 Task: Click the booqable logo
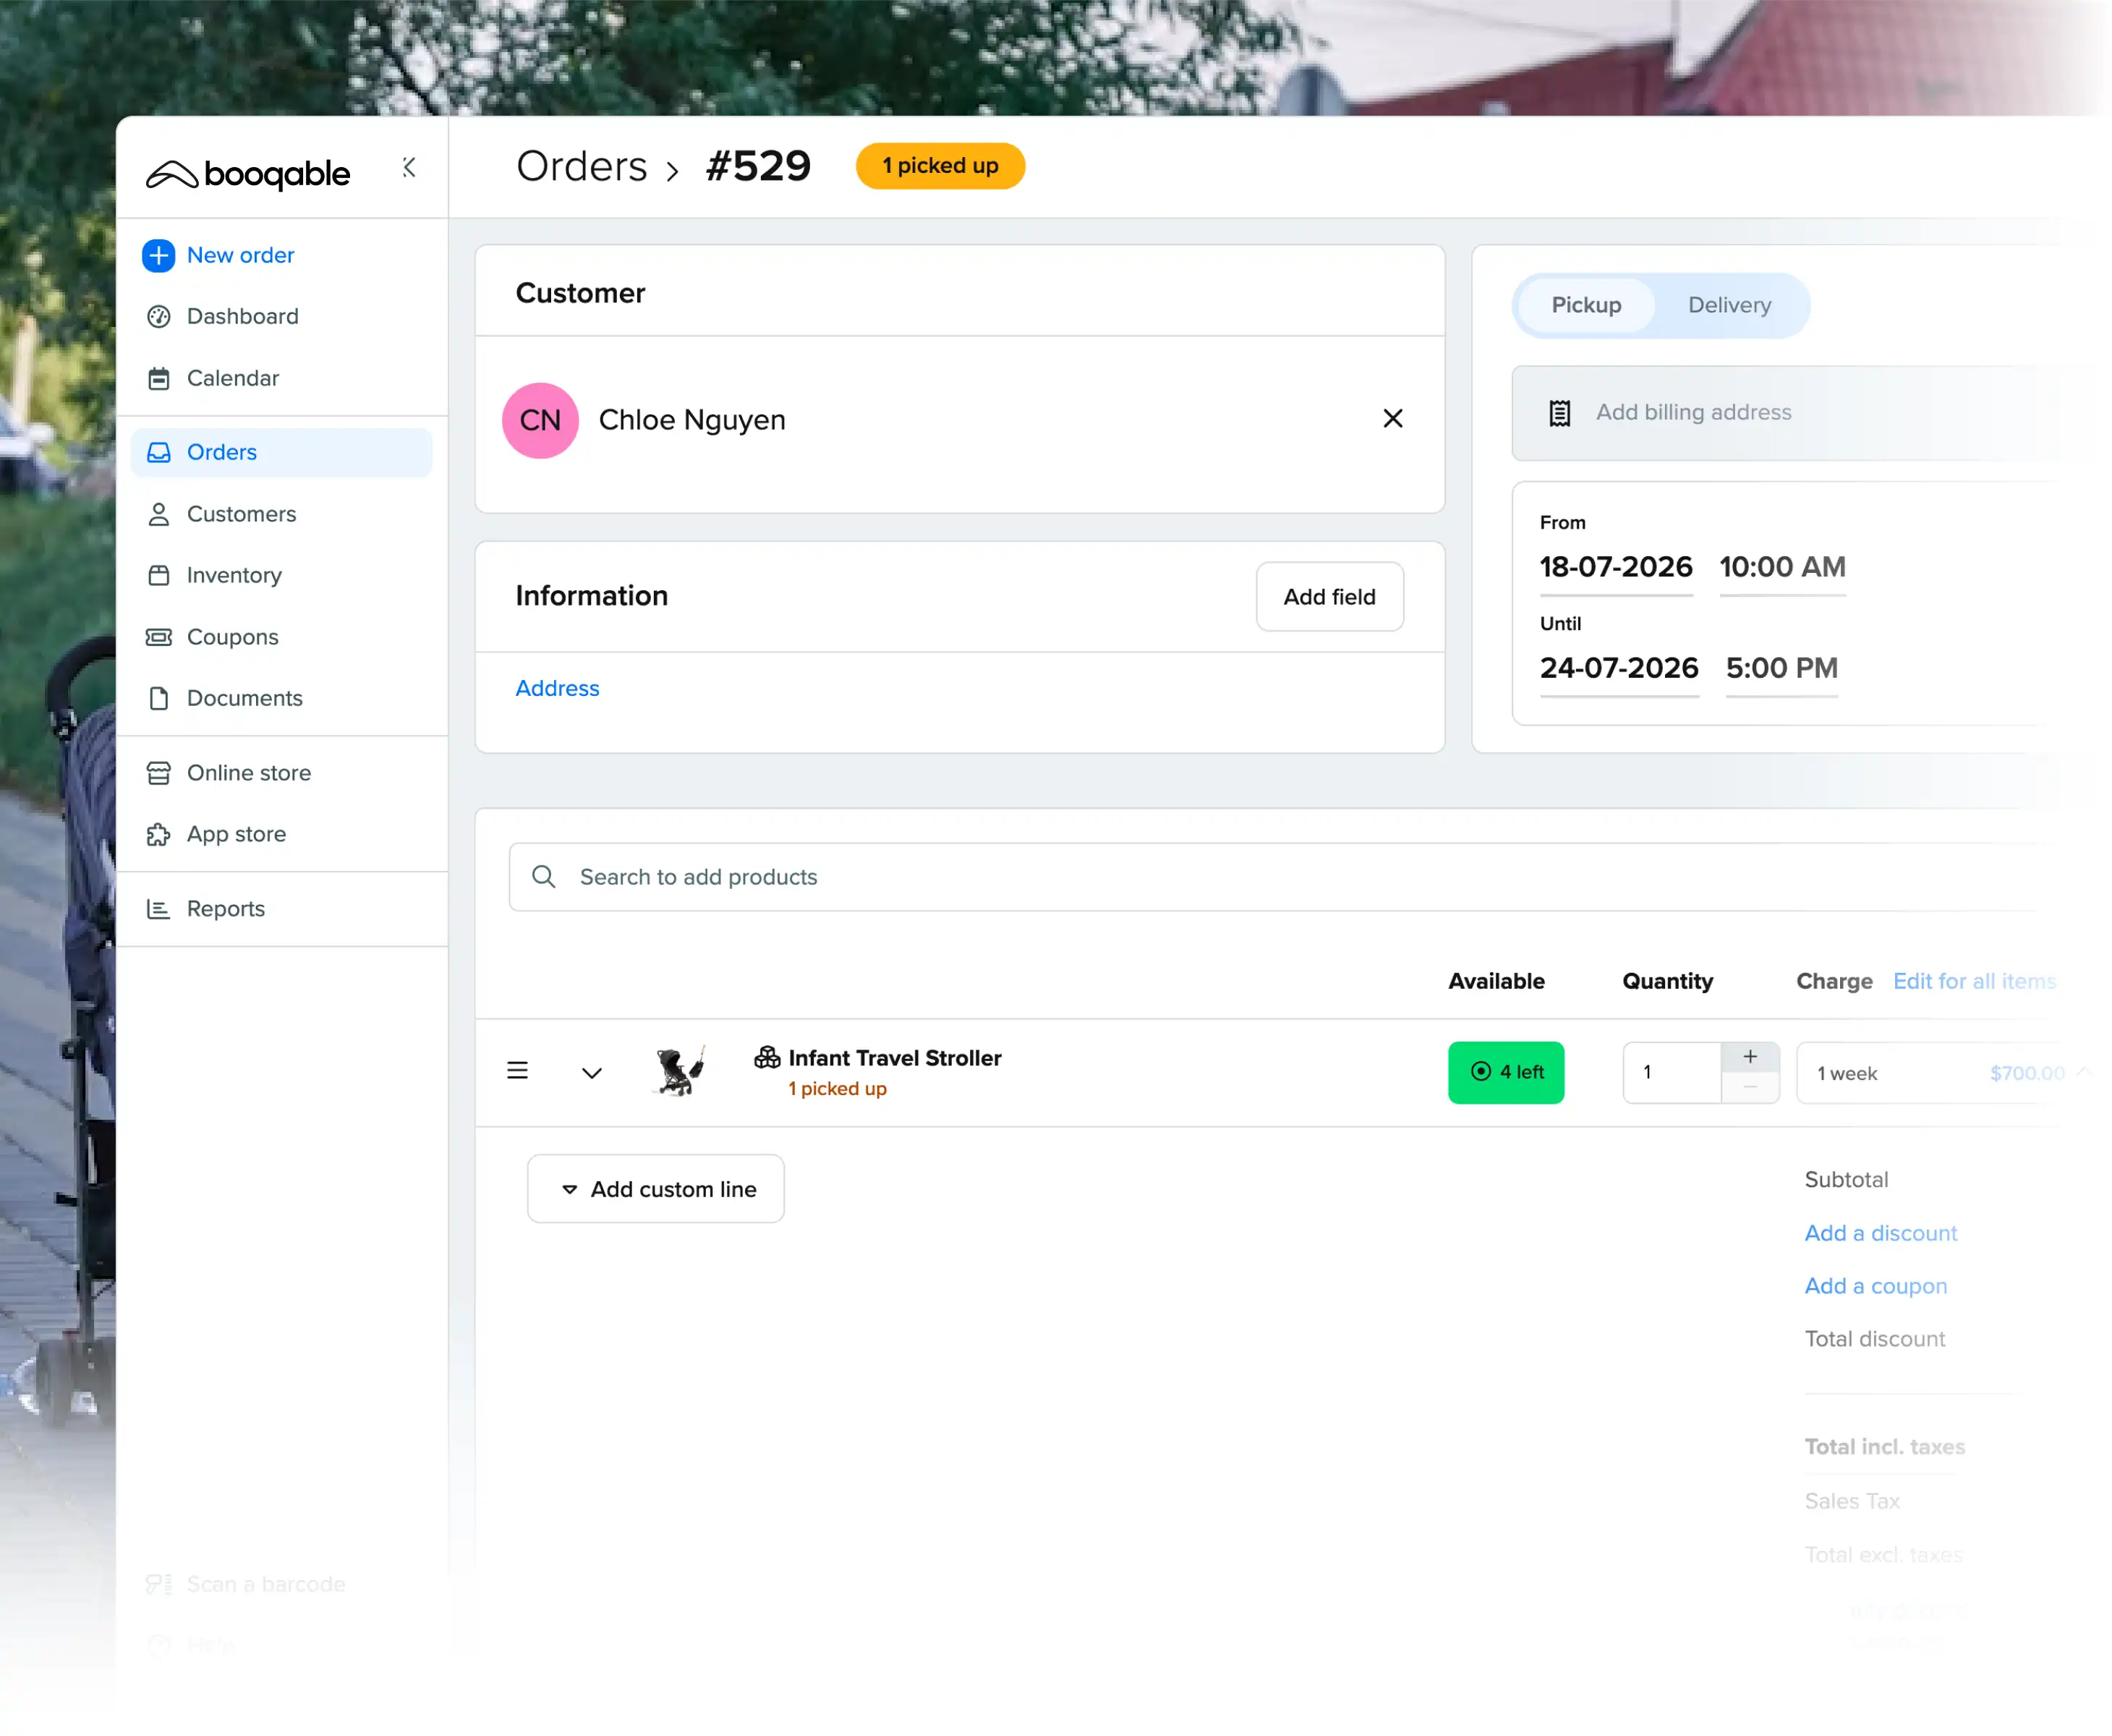click(247, 174)
